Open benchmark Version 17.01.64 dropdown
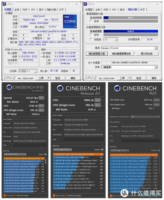164x200 pixels. 156,48
